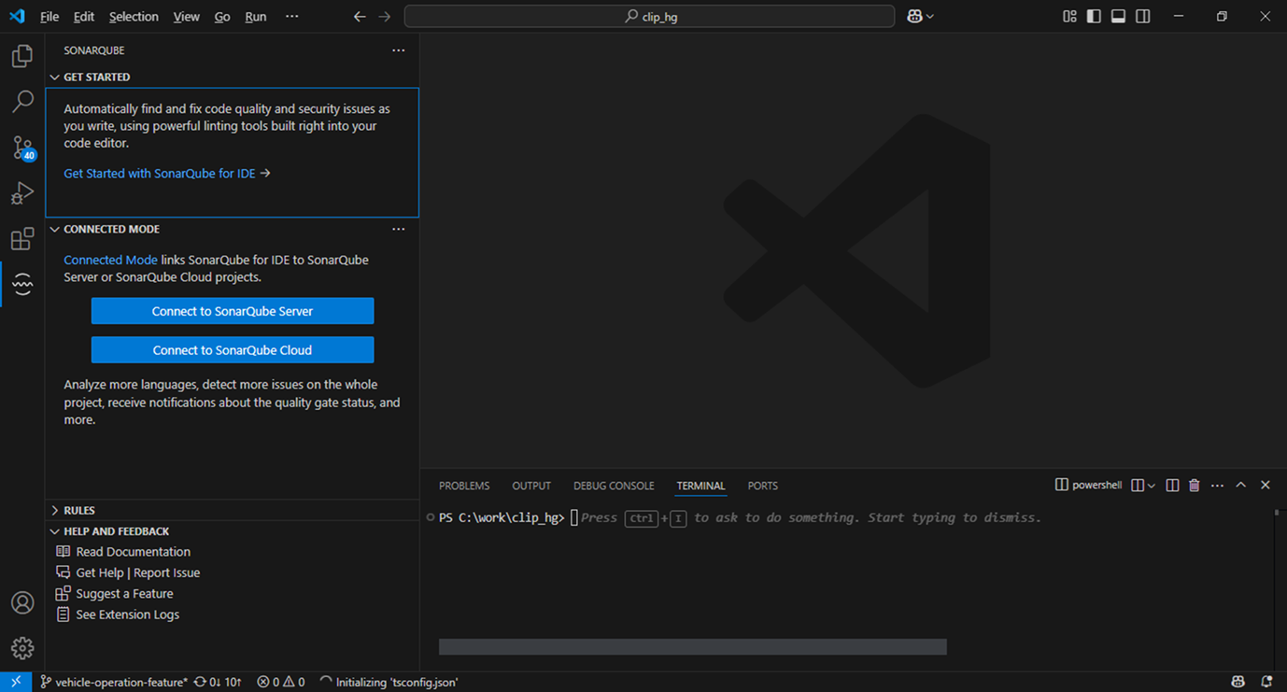The width and height of the screenshot is (1287, 692).
Task: Click the errors and warnings count indicator
Action: click(x=281, y=682)
